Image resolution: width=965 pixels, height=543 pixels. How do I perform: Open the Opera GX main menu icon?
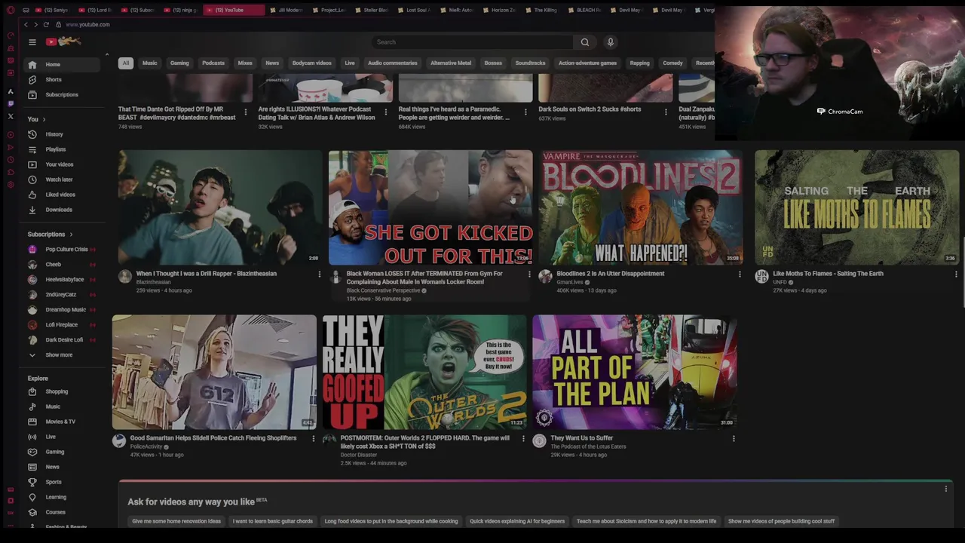click(x=11, y=10)
